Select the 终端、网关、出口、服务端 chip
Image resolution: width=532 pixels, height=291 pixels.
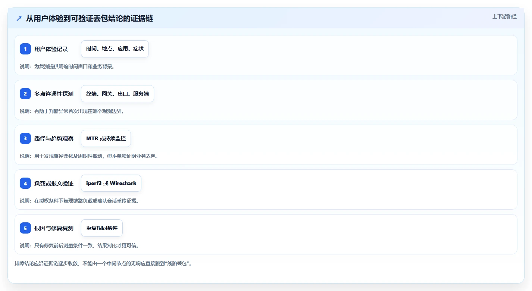118,94
